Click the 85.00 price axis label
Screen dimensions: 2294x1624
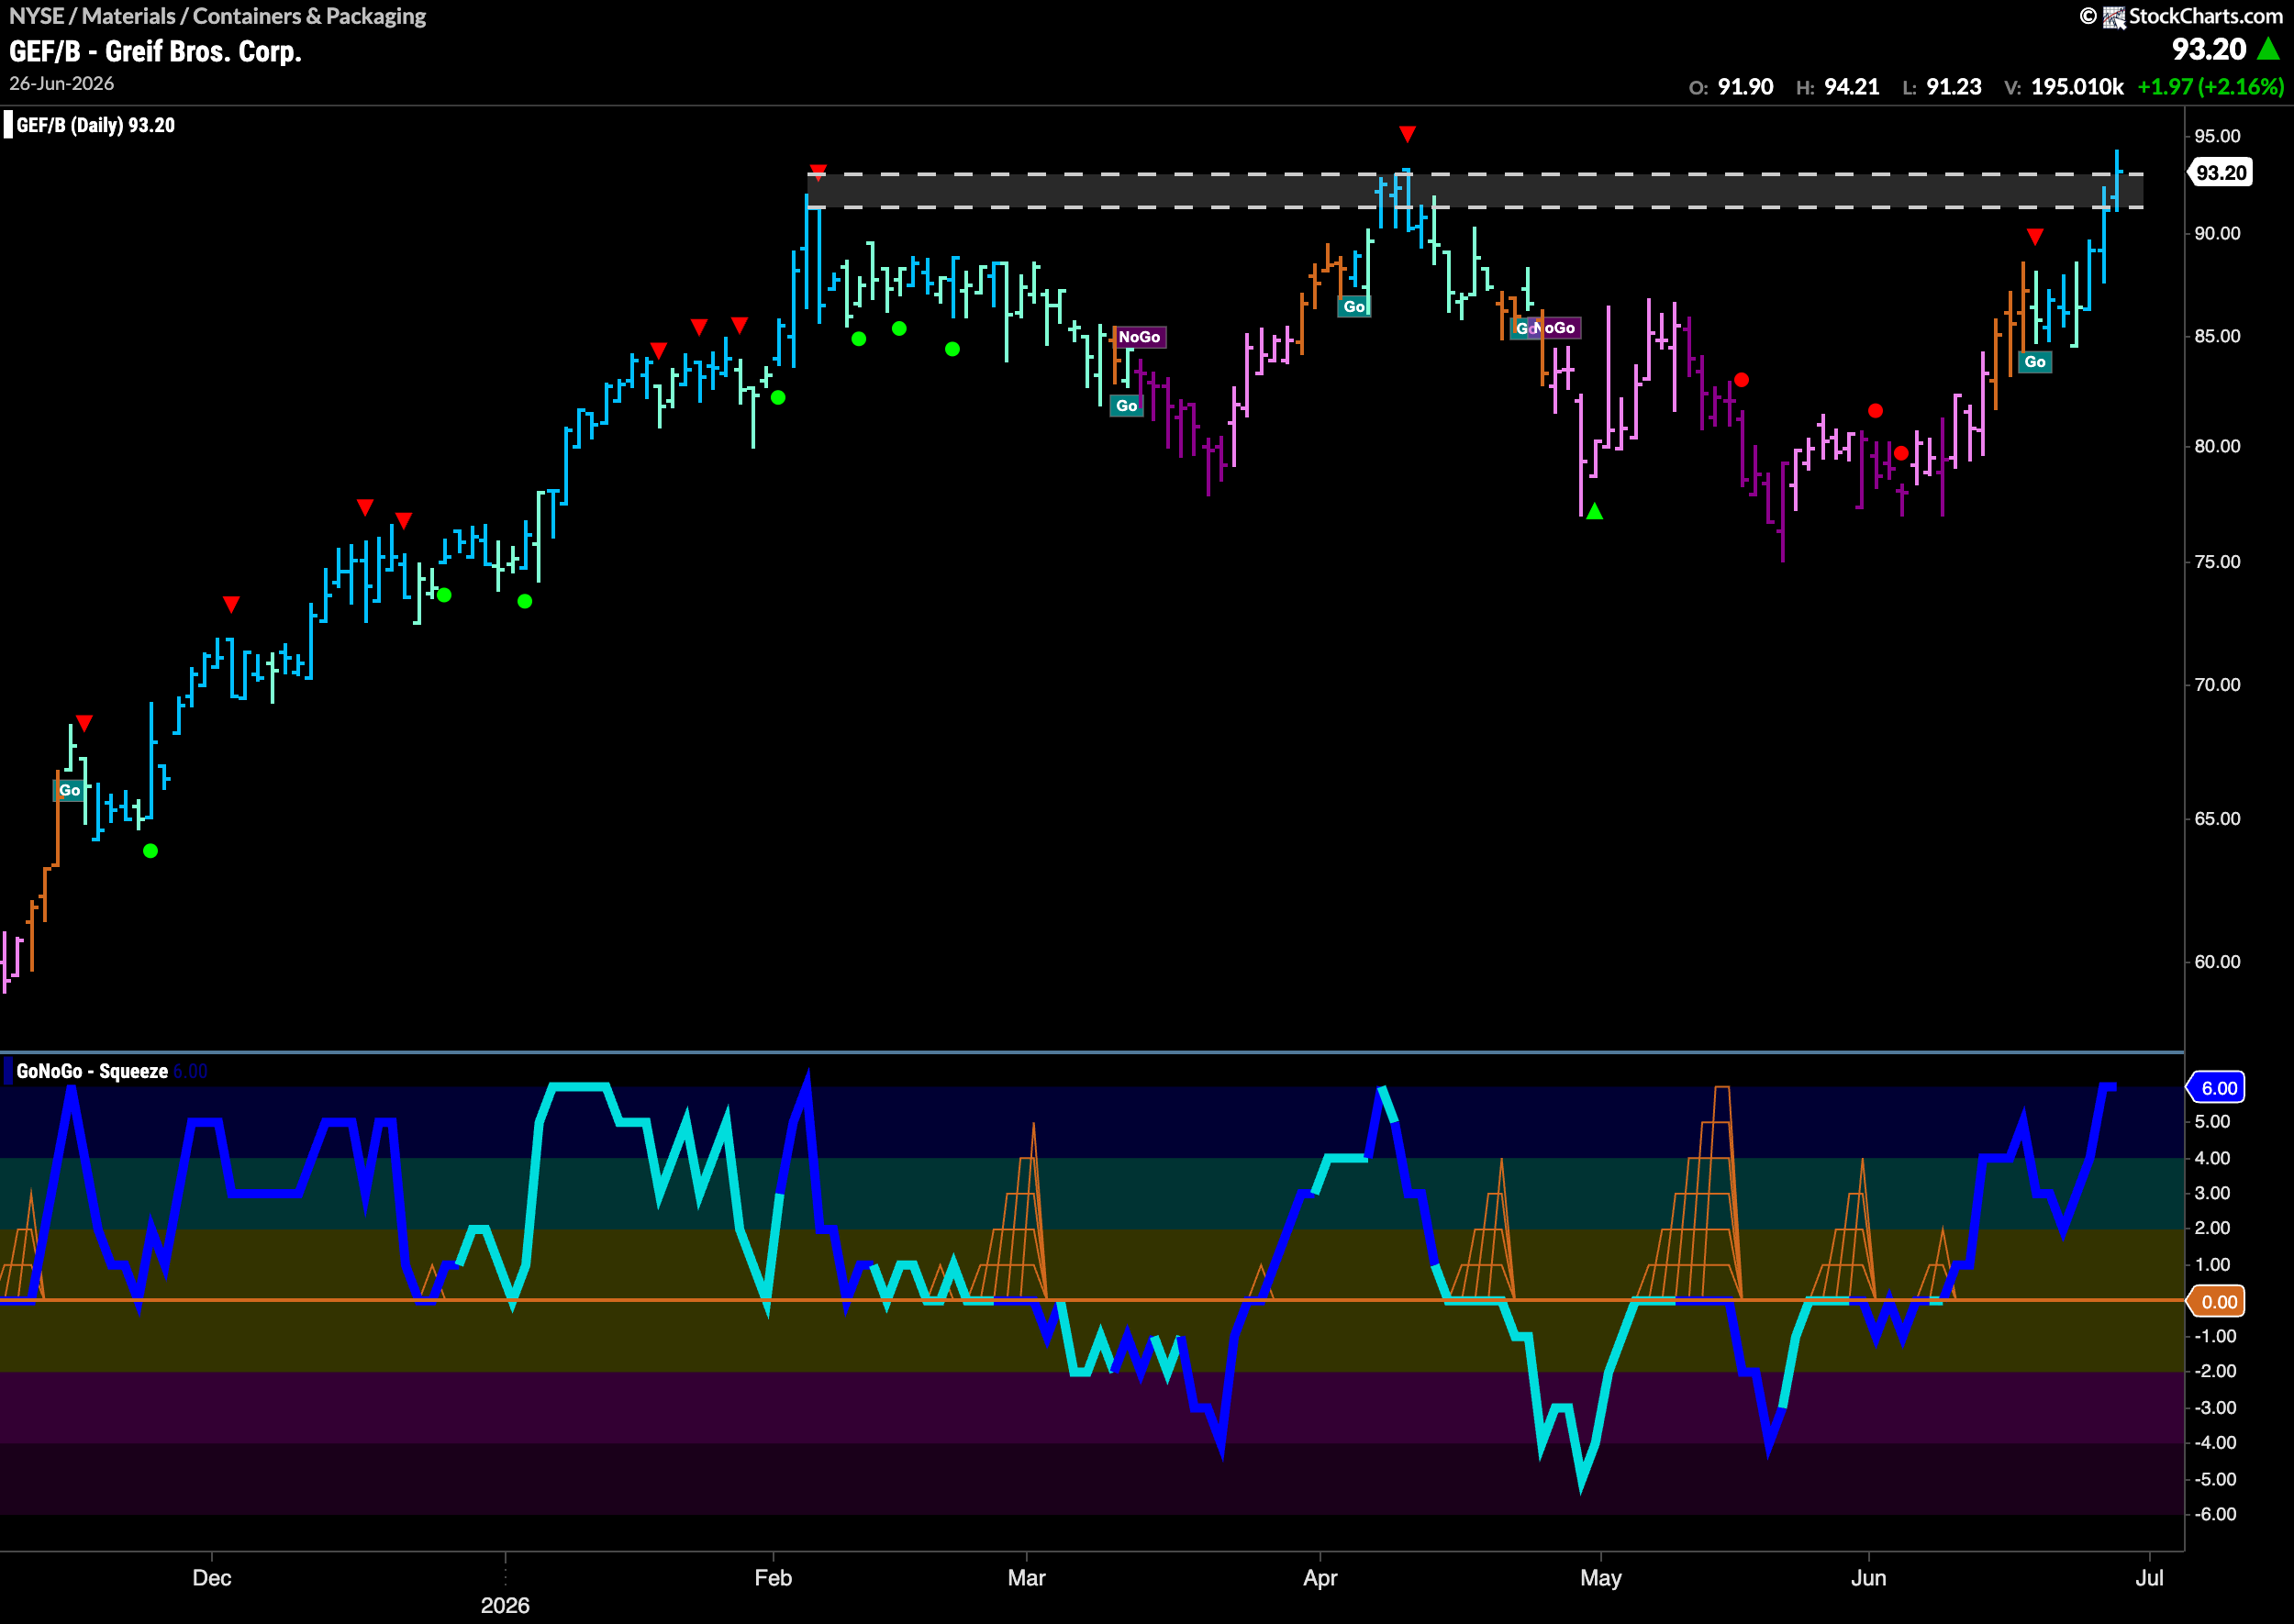coord(2217,336)
